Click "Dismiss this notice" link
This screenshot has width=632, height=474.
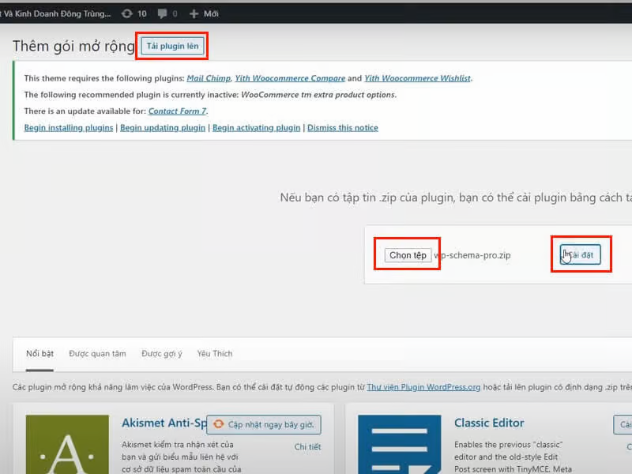pyautogui.click(x=342, y=128)
